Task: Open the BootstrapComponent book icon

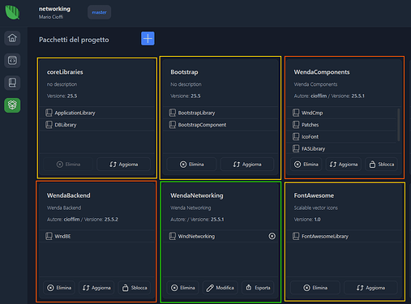Action: pos(173,125)
